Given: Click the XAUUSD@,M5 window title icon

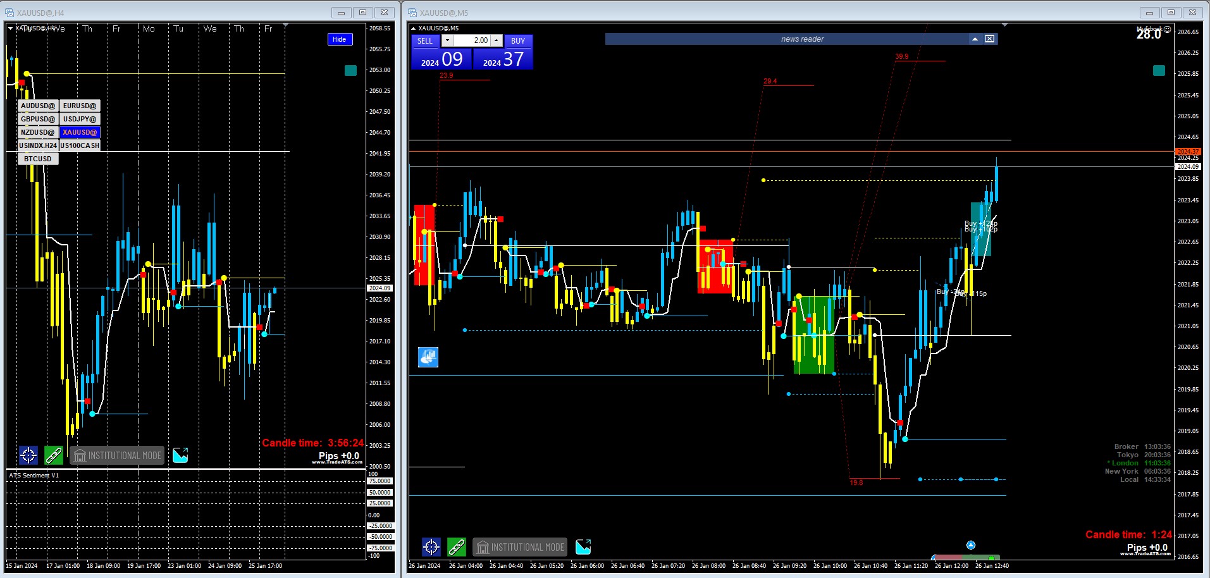Looking at the screenshot, I should click(412, 13).
